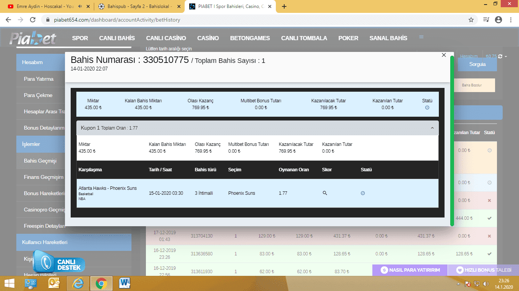This screenshot has width=519, height=291.
Task: Click bet number 313704130 in the table
Action: [201, 236]
